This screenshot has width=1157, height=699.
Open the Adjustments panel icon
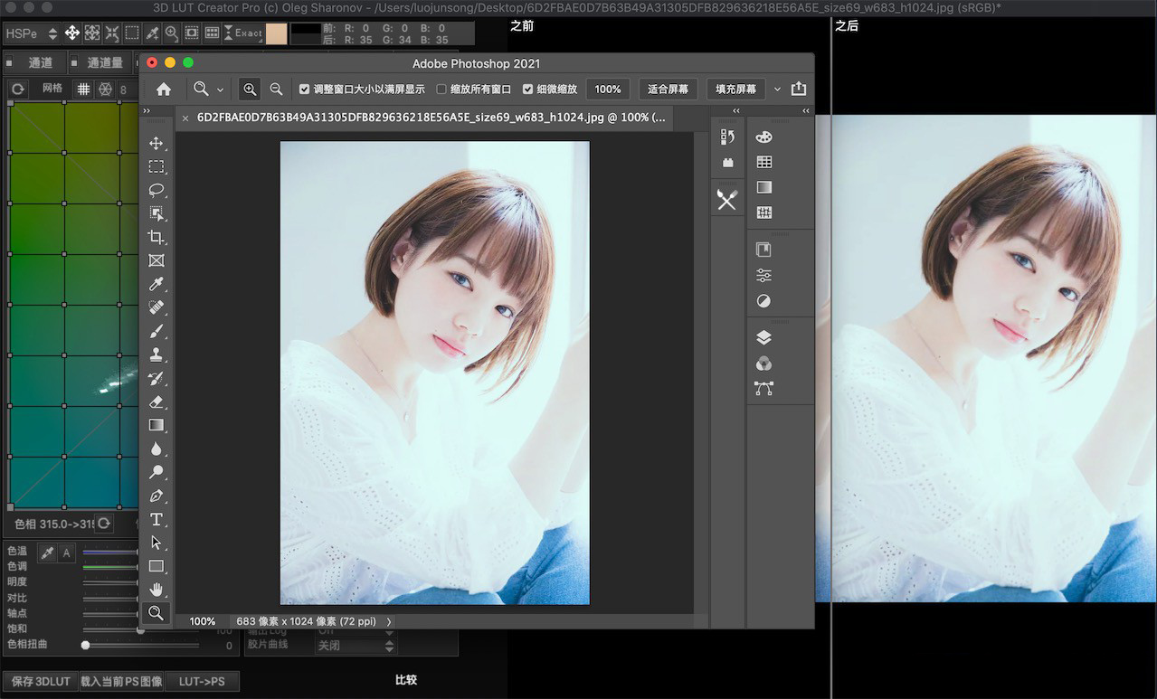763,275
